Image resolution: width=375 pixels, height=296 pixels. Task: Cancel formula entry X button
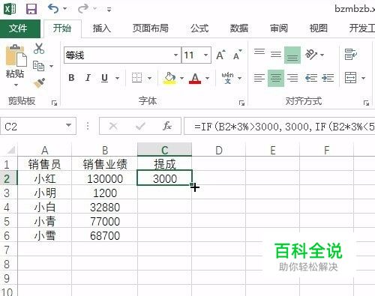point(113,126)
